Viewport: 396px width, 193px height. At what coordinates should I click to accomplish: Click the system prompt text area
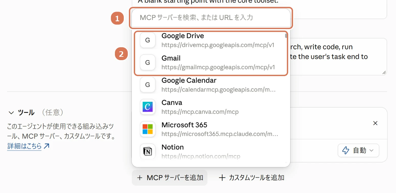(339, 57)
